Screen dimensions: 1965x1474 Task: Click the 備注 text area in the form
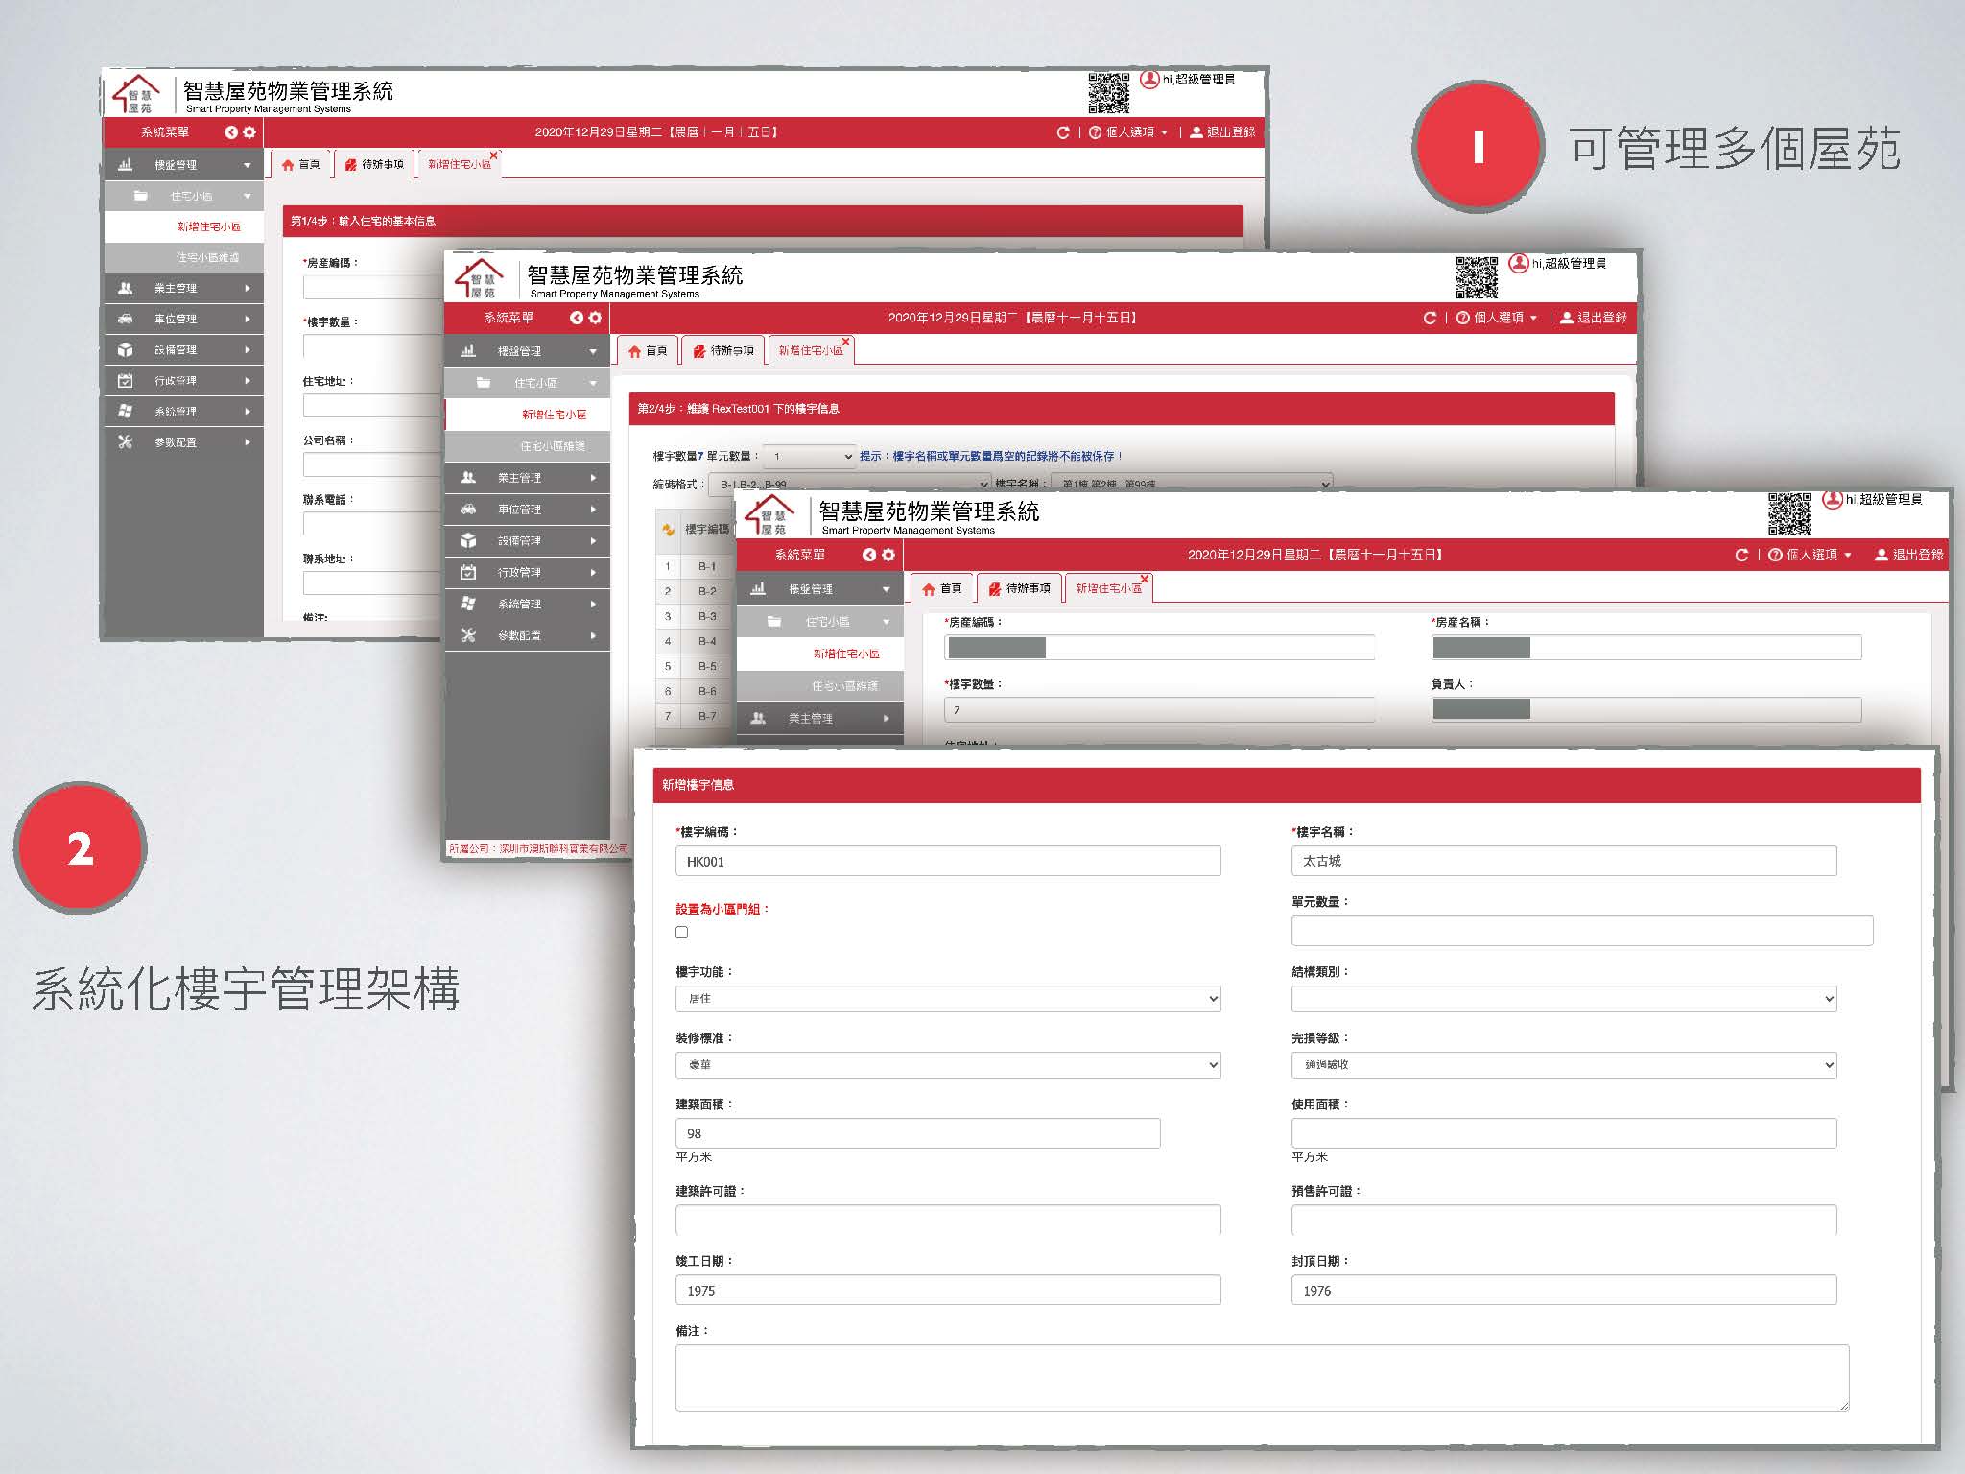tap(1262, 1378)
